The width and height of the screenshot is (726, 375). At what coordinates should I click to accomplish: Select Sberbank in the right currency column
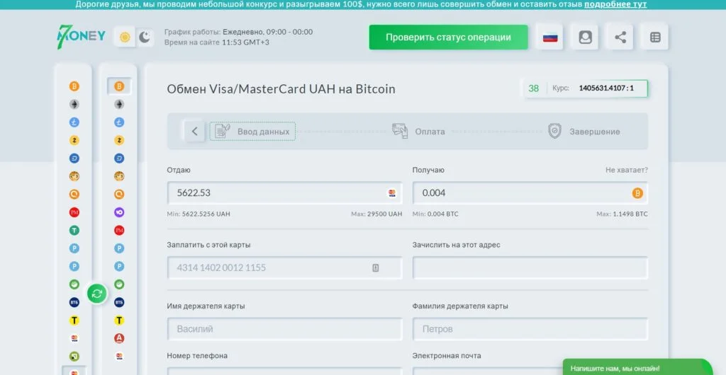pos(119,284)
